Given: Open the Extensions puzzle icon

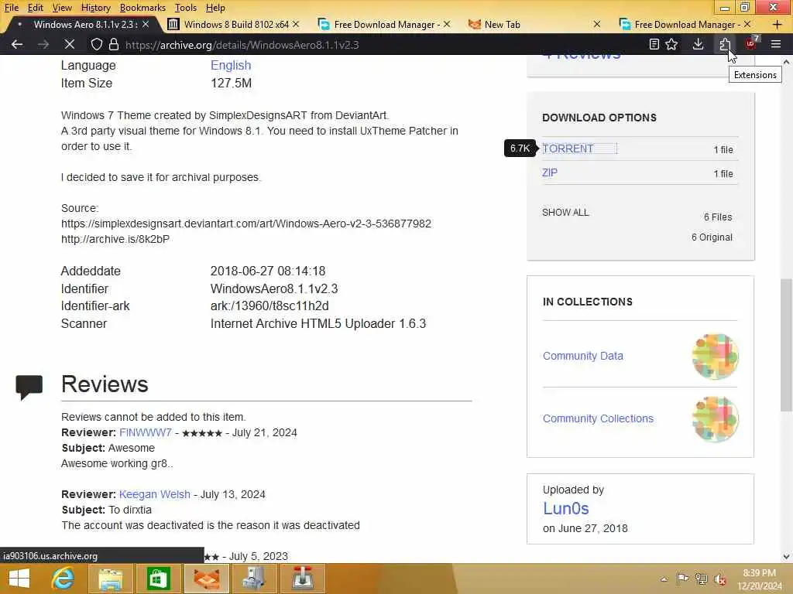Looking at the screenshot, I should [725, 44].
